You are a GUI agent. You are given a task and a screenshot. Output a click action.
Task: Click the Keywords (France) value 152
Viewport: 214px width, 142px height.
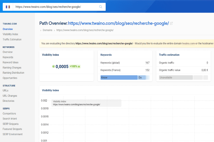tap(147, 70)
